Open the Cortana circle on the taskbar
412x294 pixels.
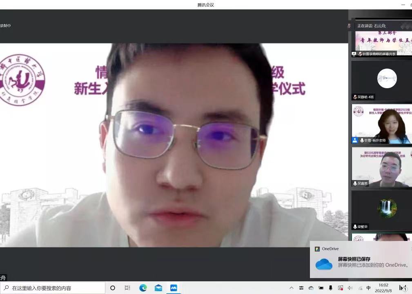112,288
